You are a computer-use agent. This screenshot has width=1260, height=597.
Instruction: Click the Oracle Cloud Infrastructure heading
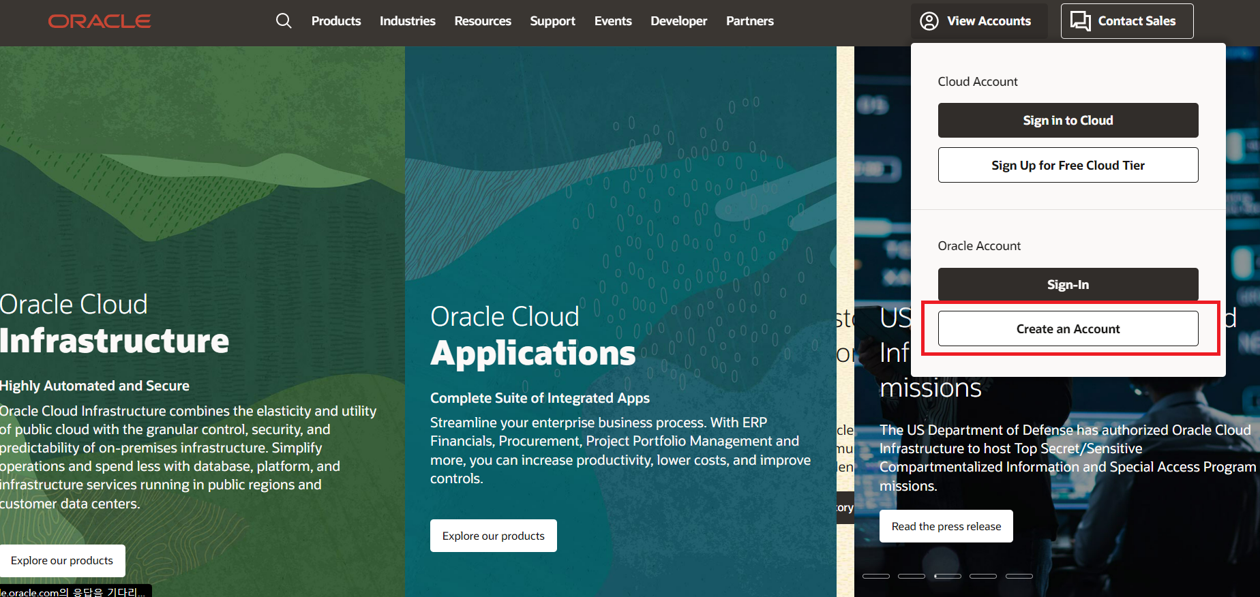point(115,324)
